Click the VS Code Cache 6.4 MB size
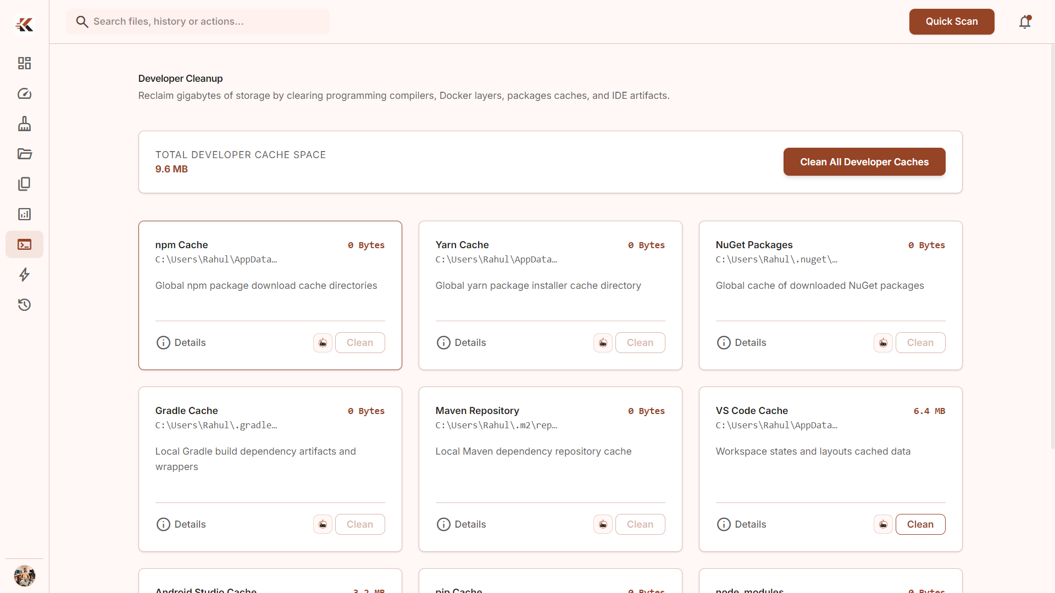The width and height of the screenshot is (1055, 593). coord(929,411)
